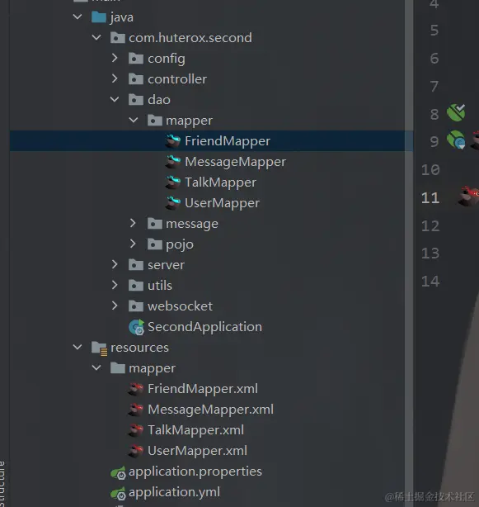Click the resources root folder icon
479x507 pixels.
pos(99,348)
